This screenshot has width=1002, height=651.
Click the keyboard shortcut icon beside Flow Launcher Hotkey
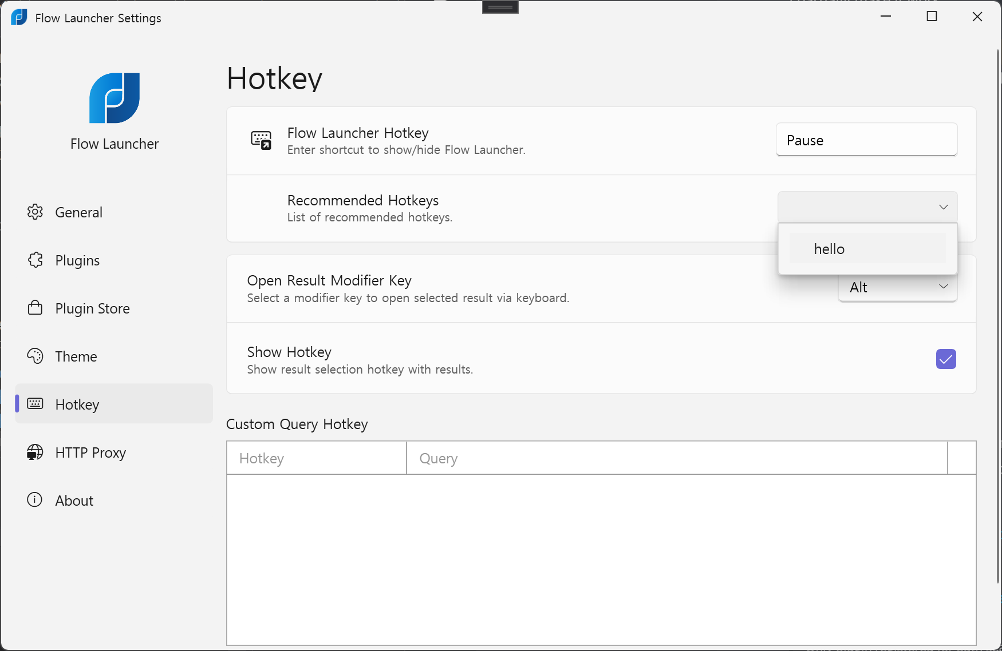(x=261, y=140)
